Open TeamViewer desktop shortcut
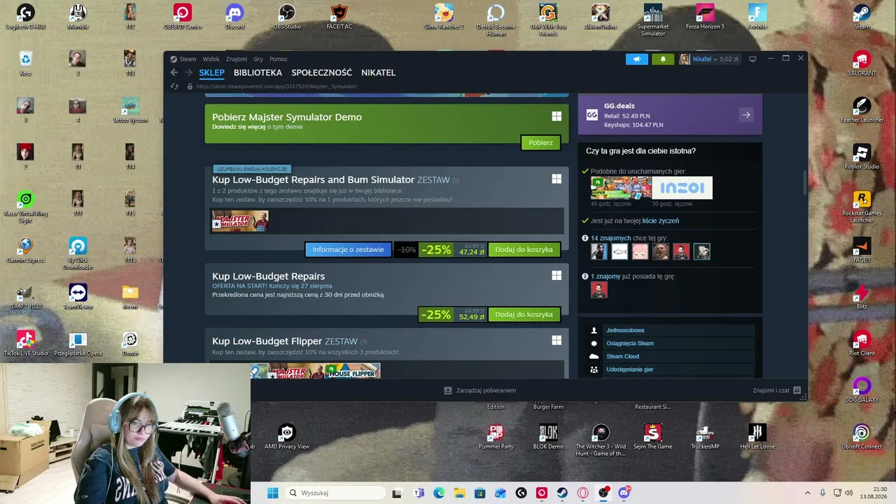Viewport: 896px width, 504px height. [78, 297]
